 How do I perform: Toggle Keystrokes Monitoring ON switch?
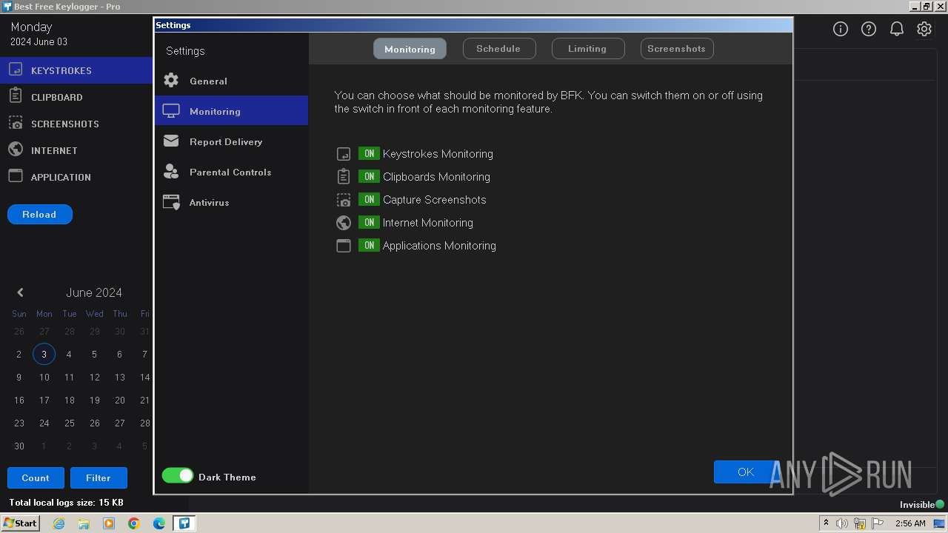pos(369,153)
